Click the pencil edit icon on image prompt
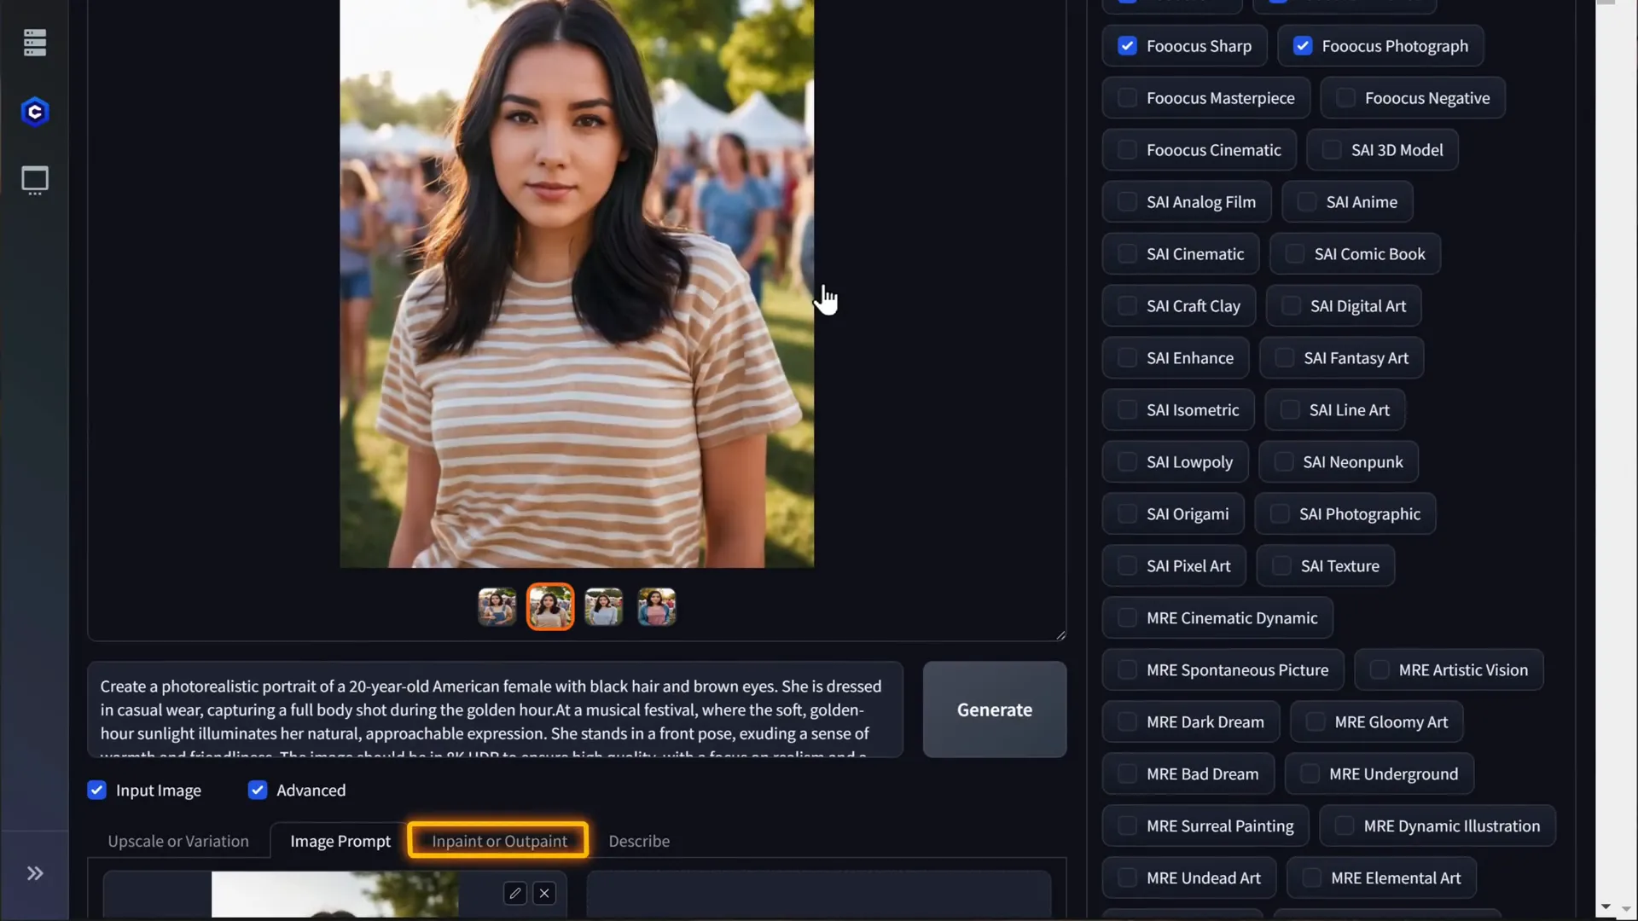This screenshot has height=921, width=1638. [x=514, y=893]
